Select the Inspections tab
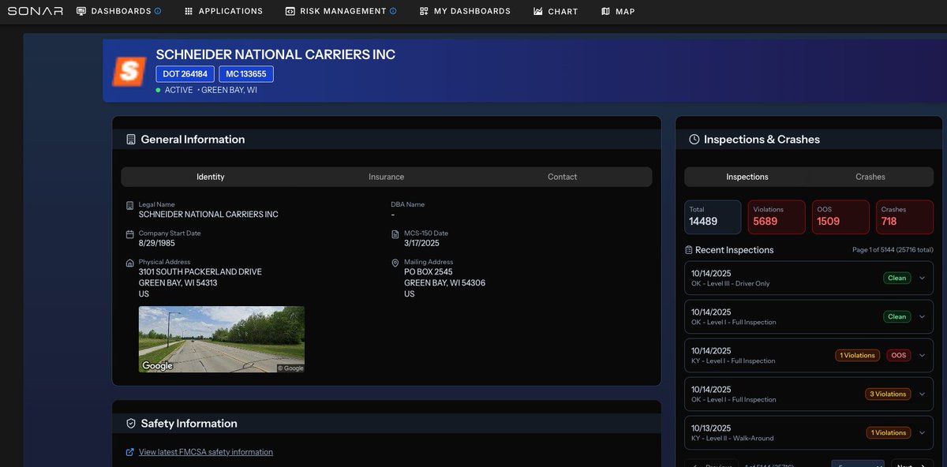This screenshot has width=947, height=467. pyautogui.click(x=747, y=177)
